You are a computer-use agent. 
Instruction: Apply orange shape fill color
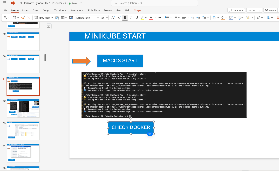223,18
